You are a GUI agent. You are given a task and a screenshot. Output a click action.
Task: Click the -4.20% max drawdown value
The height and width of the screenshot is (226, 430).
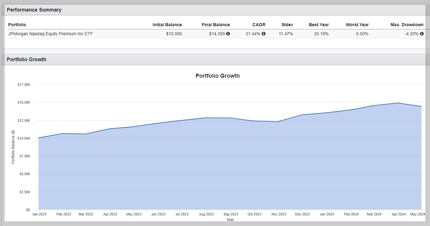tap(412, 34)
